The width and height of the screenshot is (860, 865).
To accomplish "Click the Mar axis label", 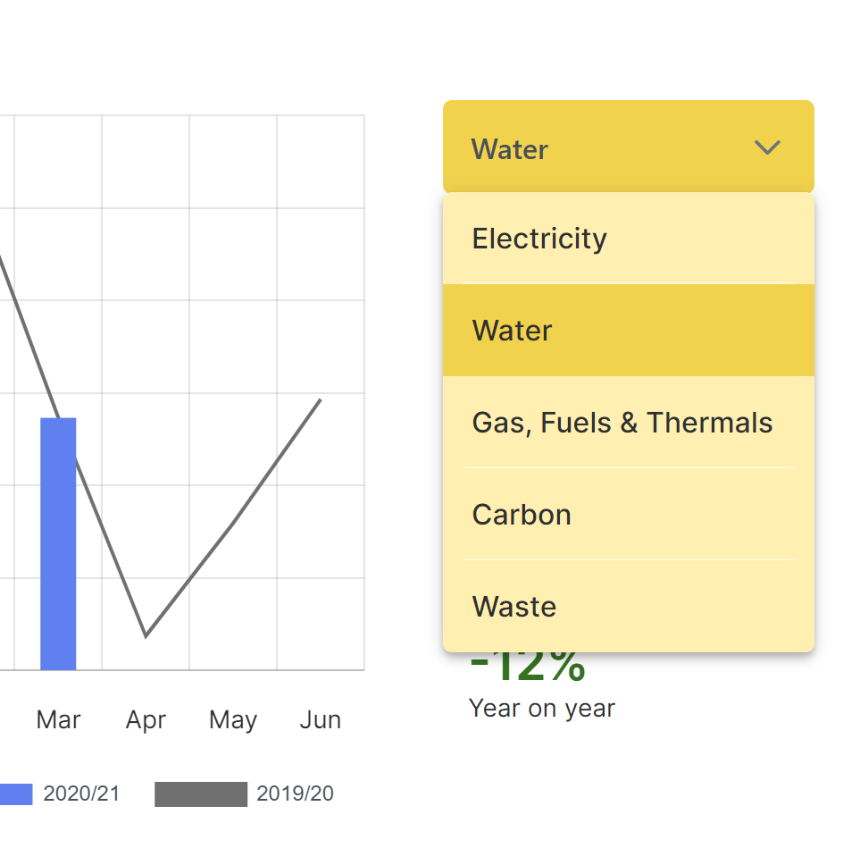I will [x=58, y=720].
